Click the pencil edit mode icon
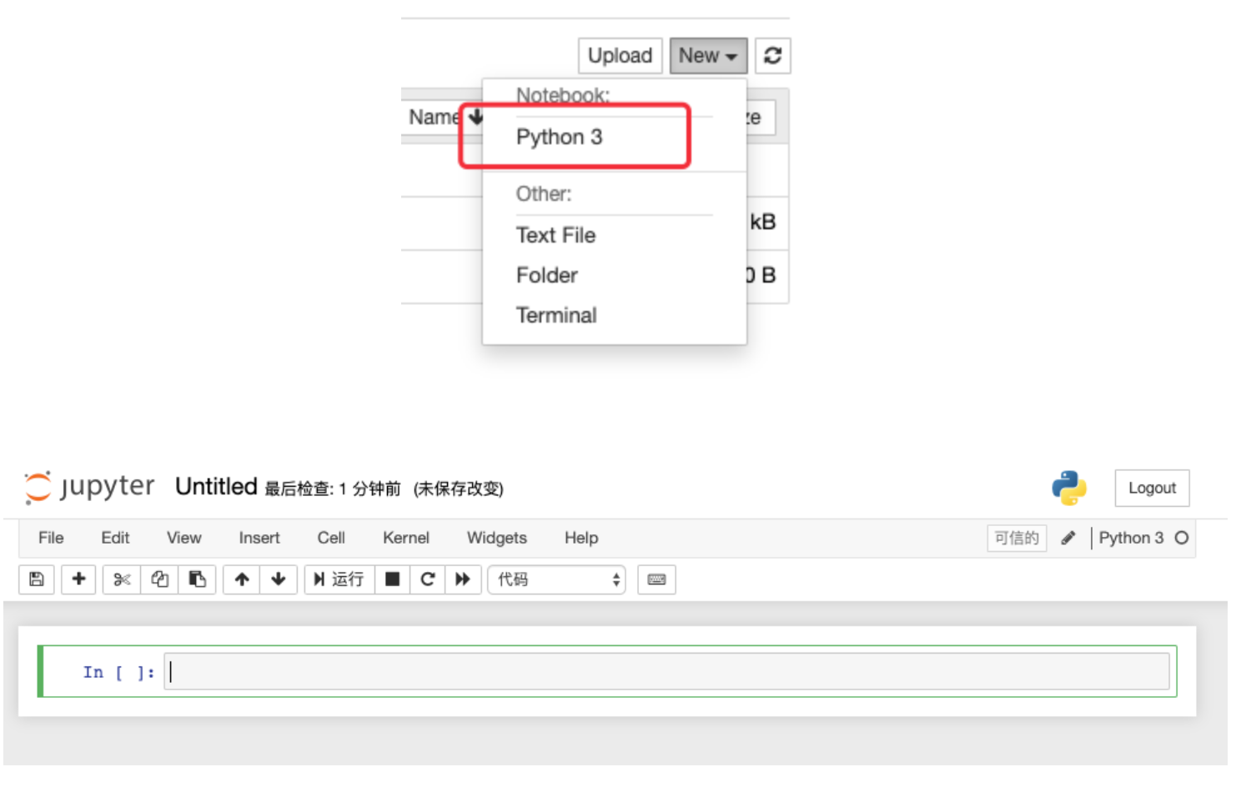 point(1068,538)
